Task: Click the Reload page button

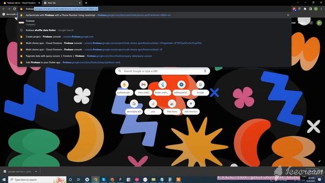Action: (15, 9)
